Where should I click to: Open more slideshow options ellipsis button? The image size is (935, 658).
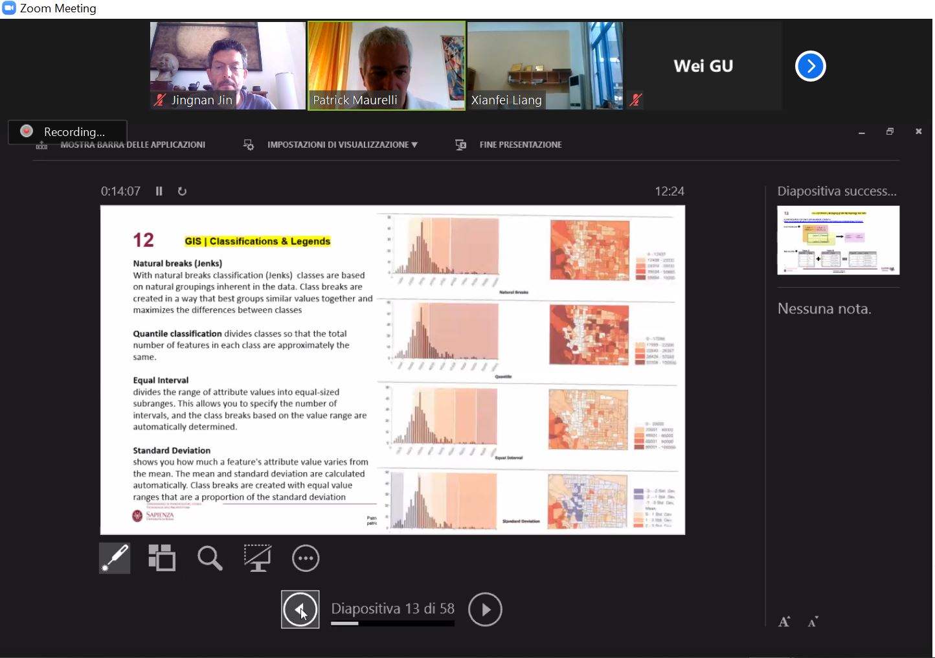[x=306, y=558]
